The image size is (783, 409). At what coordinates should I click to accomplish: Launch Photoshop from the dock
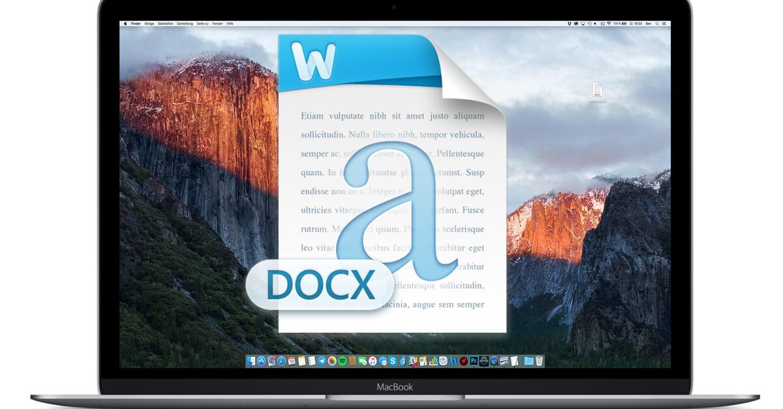(474, 361)
